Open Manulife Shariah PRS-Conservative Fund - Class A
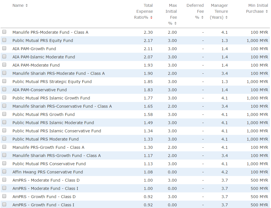The width and height of the screenshot is (271, 208). pos(62,106)
